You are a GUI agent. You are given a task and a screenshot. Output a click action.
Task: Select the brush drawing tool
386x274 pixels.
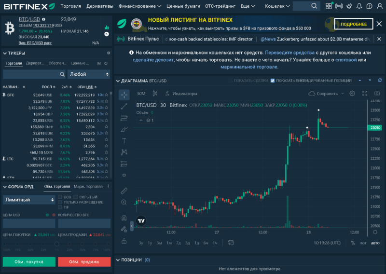click(x=124, y=129)
